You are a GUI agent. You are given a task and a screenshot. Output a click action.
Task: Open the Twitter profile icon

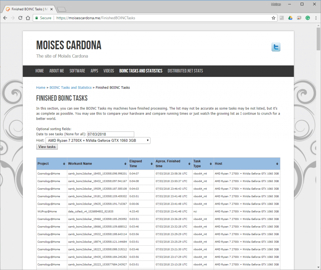point(276,47)
